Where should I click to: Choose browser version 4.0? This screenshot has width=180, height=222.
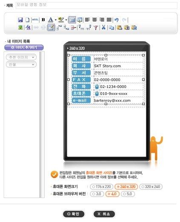(x=112, y=194)
